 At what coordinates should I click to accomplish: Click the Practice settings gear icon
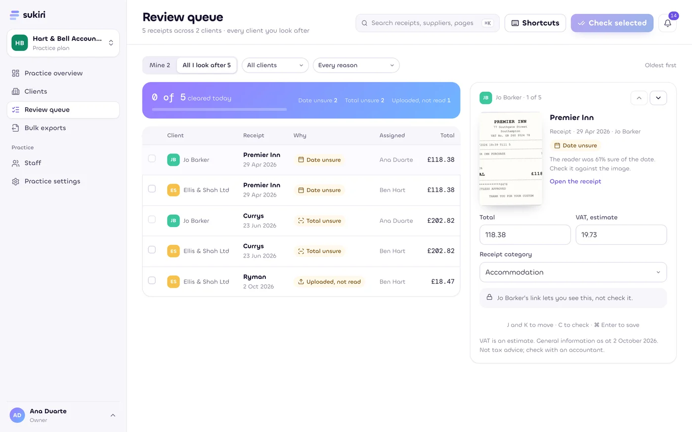click(x=15, y=181)
